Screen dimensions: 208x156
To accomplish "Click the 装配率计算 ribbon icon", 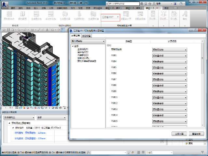I will 127,15.
